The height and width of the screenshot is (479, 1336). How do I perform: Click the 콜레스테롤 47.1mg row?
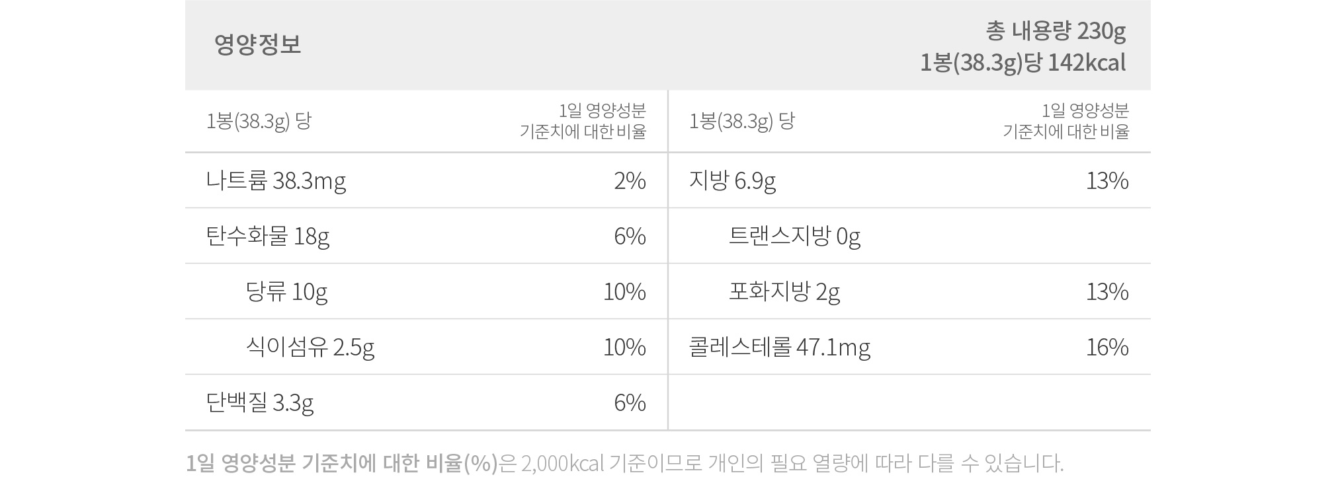(909, 347)
